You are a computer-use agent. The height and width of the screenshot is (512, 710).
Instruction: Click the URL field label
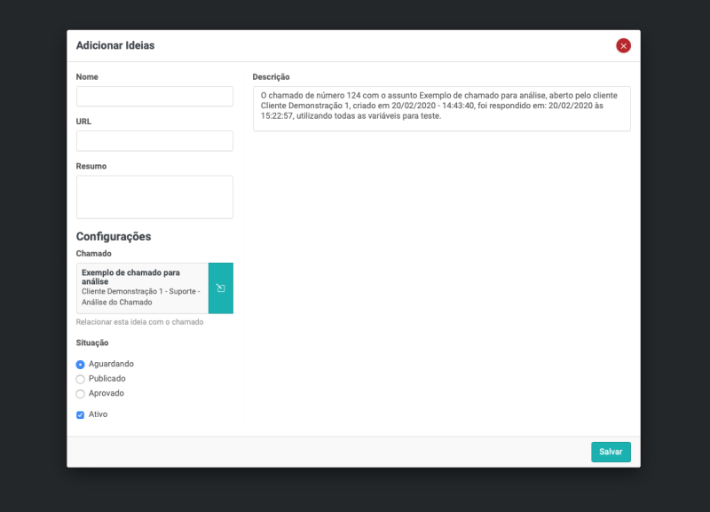click(83, 122)
